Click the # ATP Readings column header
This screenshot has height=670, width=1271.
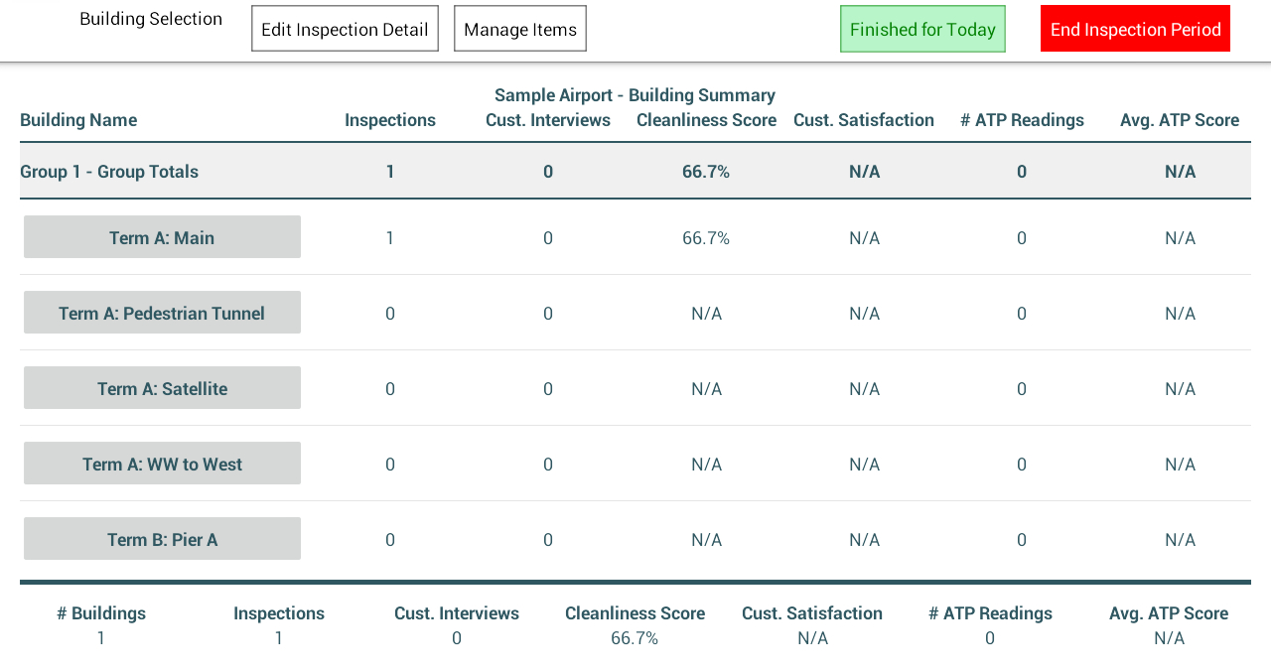[1022, 120]
